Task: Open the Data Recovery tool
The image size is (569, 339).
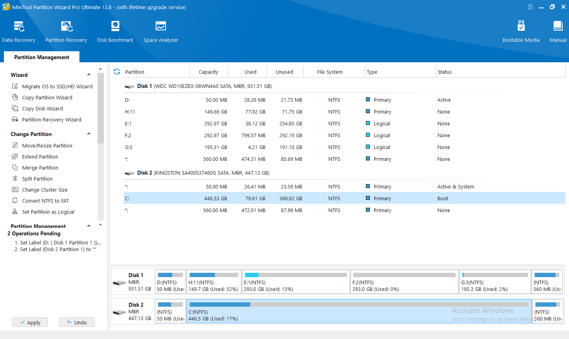Action: tap(19, 32)
